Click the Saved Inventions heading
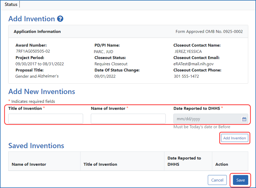 coord(36,146)
